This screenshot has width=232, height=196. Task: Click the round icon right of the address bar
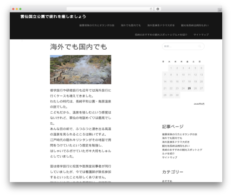158,9
